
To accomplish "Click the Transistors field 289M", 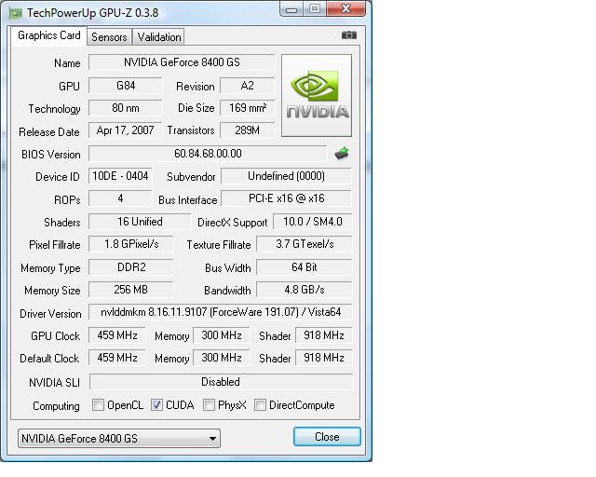I will pos(247,130).
